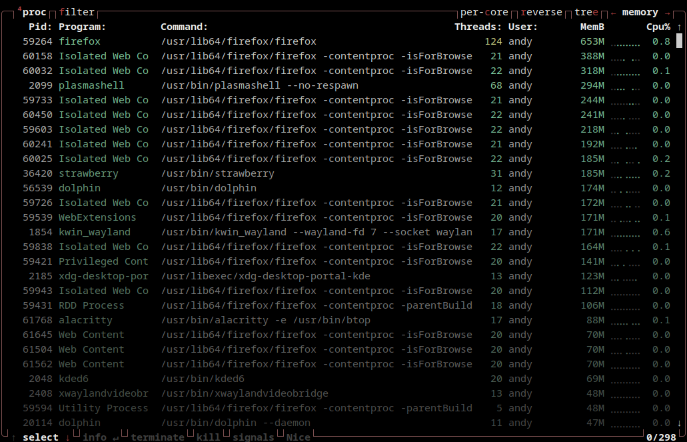Click the scroll-down arrow at list bottom right

(679, 423)
